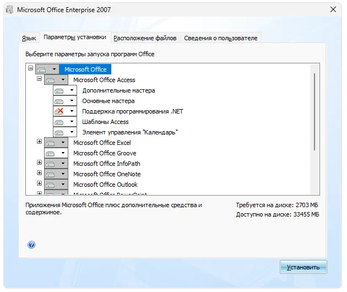Viewport: 347px width, 292px height.
Task: Open install dropdown for Microsoft Office InfoPath
Action: tap(56, 164)
